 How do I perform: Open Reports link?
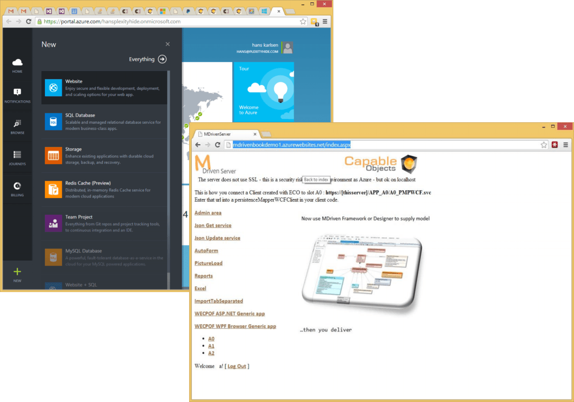[204, 276]
